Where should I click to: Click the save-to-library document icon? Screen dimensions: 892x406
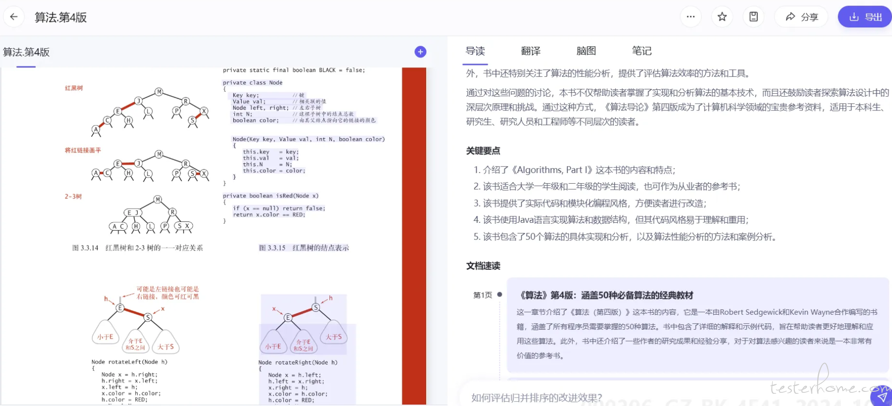(753, 17)
